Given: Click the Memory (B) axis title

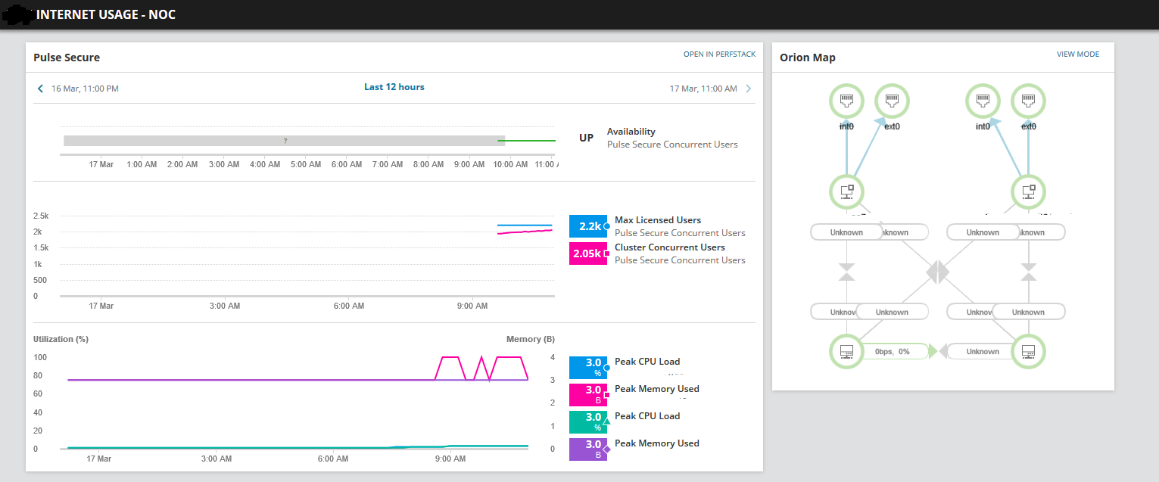Looking at the screenshot, I should coord(531,339).
